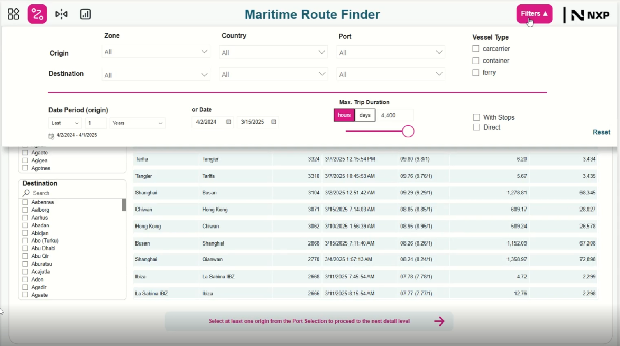The height and width of the screenshot is (346, 620).
Task: Open the end date calendar picker
Action: pos(274,122)
